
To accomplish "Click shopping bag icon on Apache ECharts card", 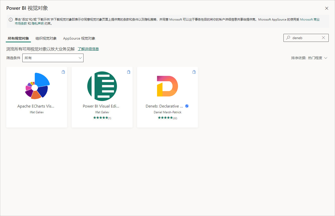I will pos(63,72).
